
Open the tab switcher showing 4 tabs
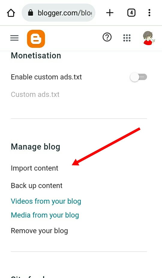pos(131,13)
